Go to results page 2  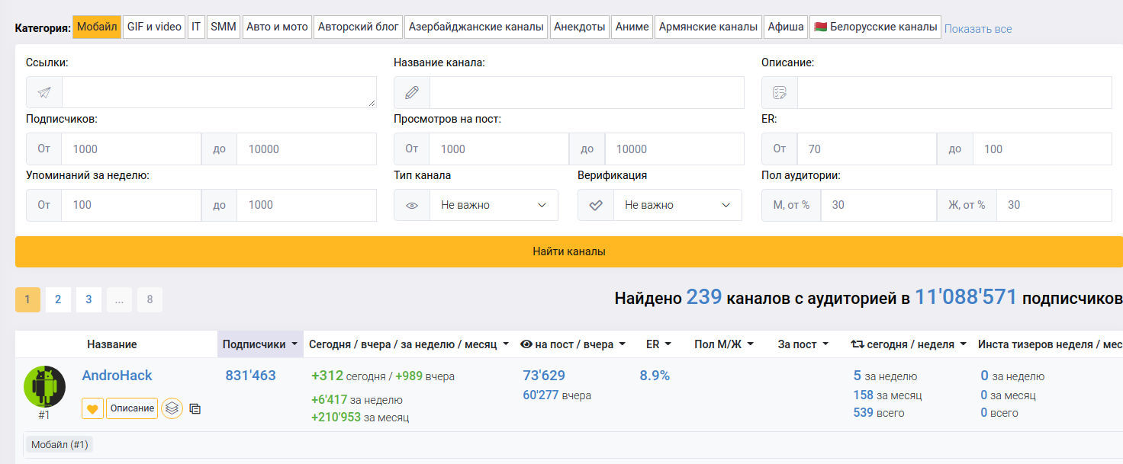pyautogui.click(x=58, y=299)
